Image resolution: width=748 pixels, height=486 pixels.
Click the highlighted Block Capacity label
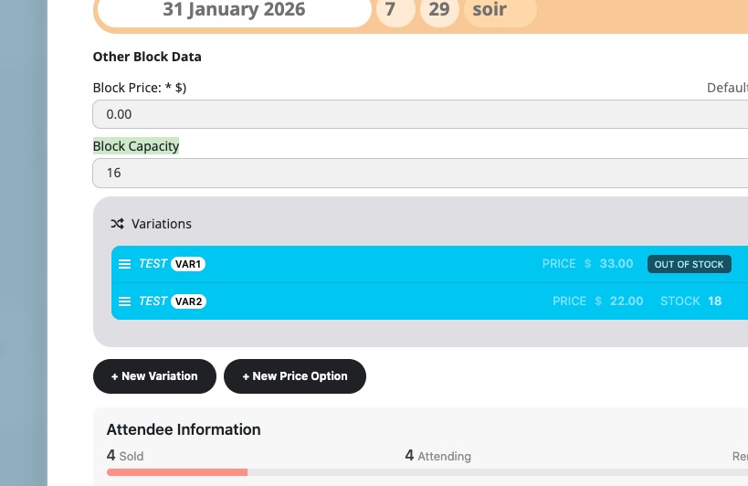pyautogui.click(x=136, y=146)
